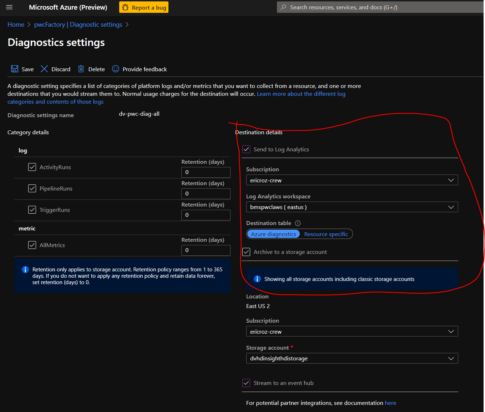Viewport: 485px width, 412px height.
Task: Focus the Search resources search box
Action: click(380, 7)
